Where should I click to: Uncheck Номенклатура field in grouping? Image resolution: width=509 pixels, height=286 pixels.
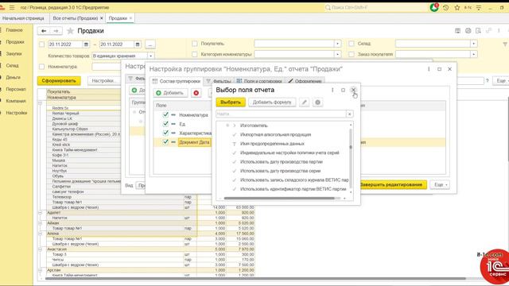pyautogui.click(x=165, y=114)
